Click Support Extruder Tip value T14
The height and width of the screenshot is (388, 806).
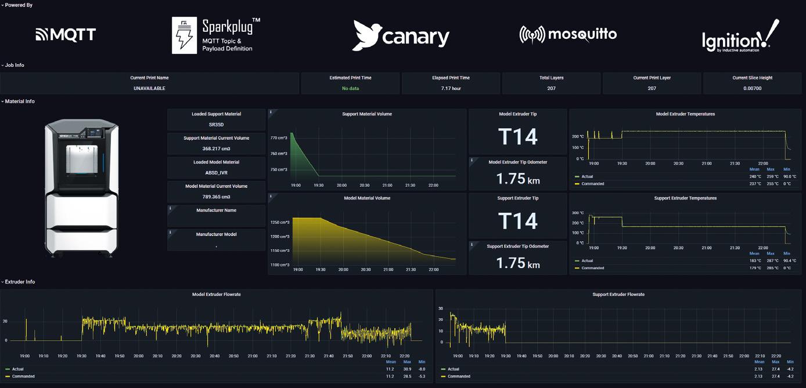(x=518, y=221)
